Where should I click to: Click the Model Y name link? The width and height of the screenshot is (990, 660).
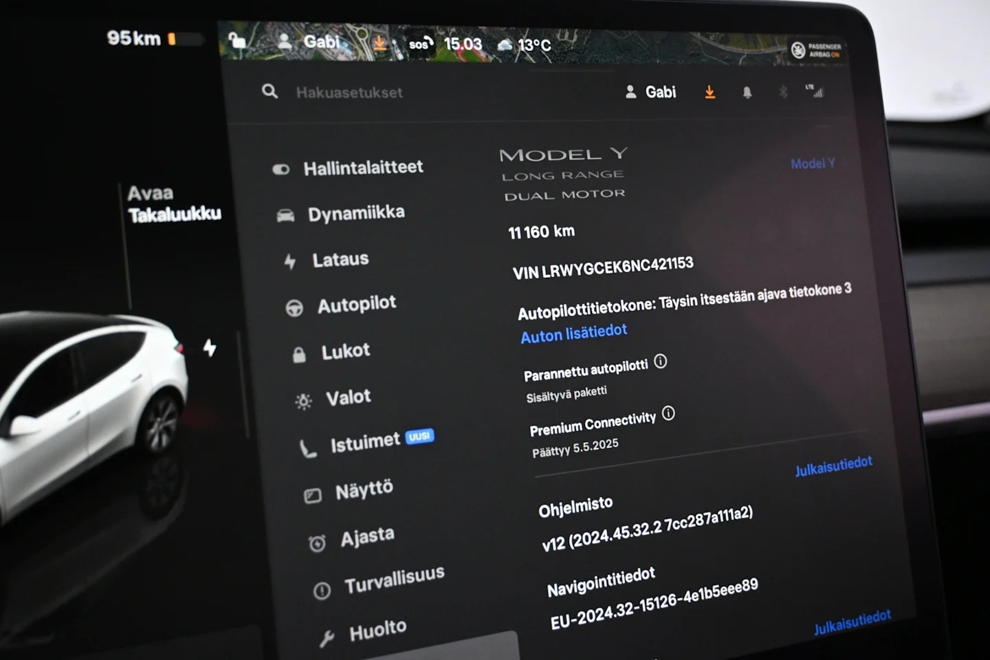[x=813, y=164]
